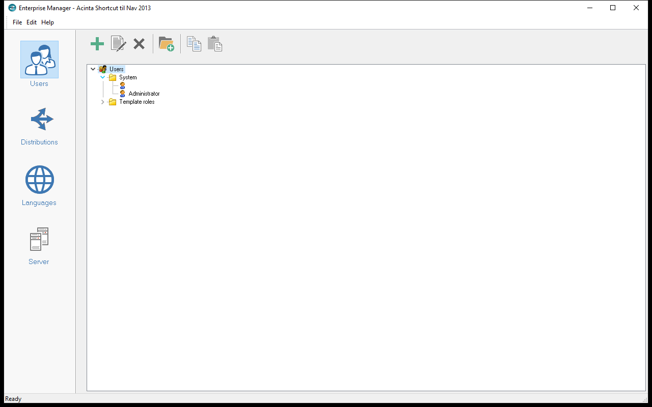652x407 pixels.
Task: Click the Delete X toolbar icon
Action: [x=139, y=44]
